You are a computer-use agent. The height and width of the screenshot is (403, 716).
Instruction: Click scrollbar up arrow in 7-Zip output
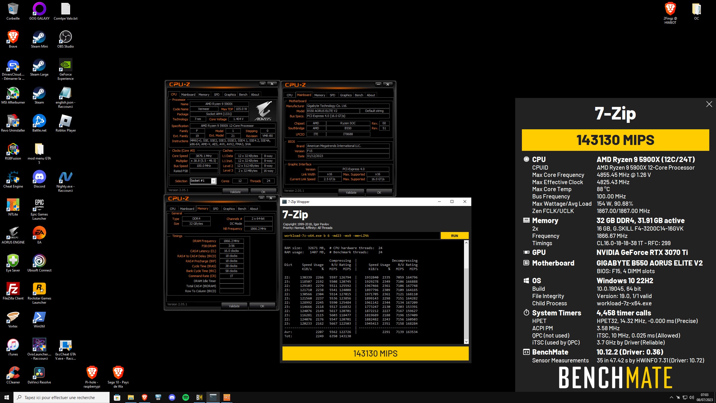(466, 243)
